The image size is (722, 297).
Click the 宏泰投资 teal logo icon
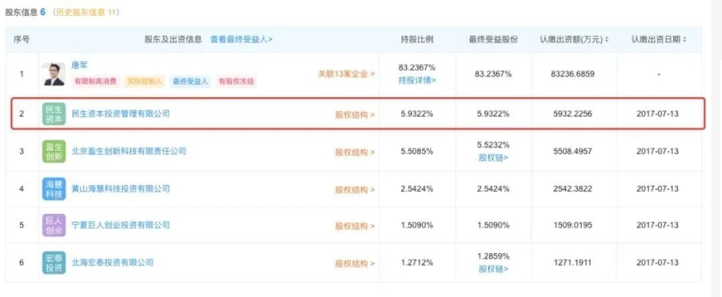point(54,263)
